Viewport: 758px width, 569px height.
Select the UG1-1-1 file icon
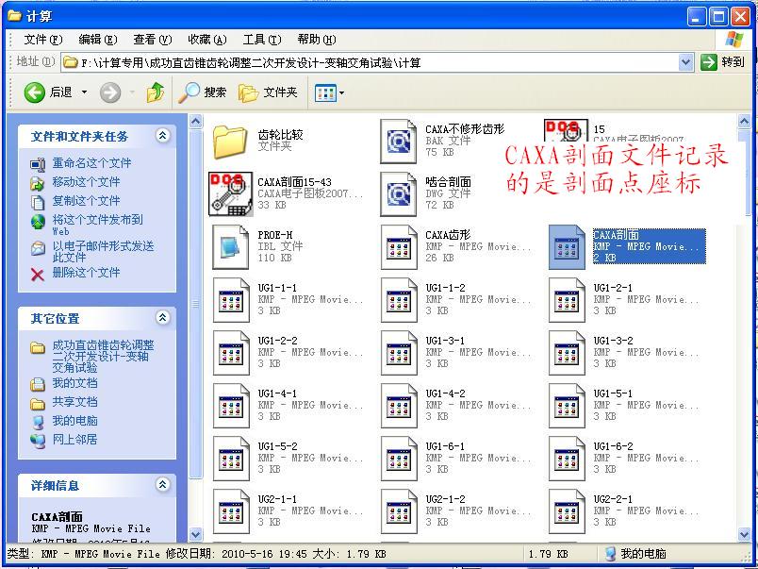pos(231,299)
